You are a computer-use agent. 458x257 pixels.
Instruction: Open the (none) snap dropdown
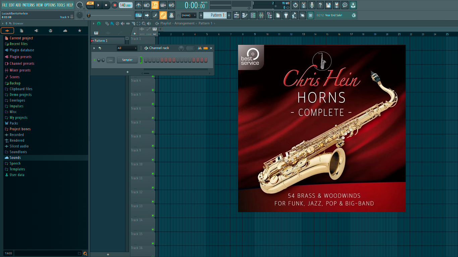pos(189,15)
